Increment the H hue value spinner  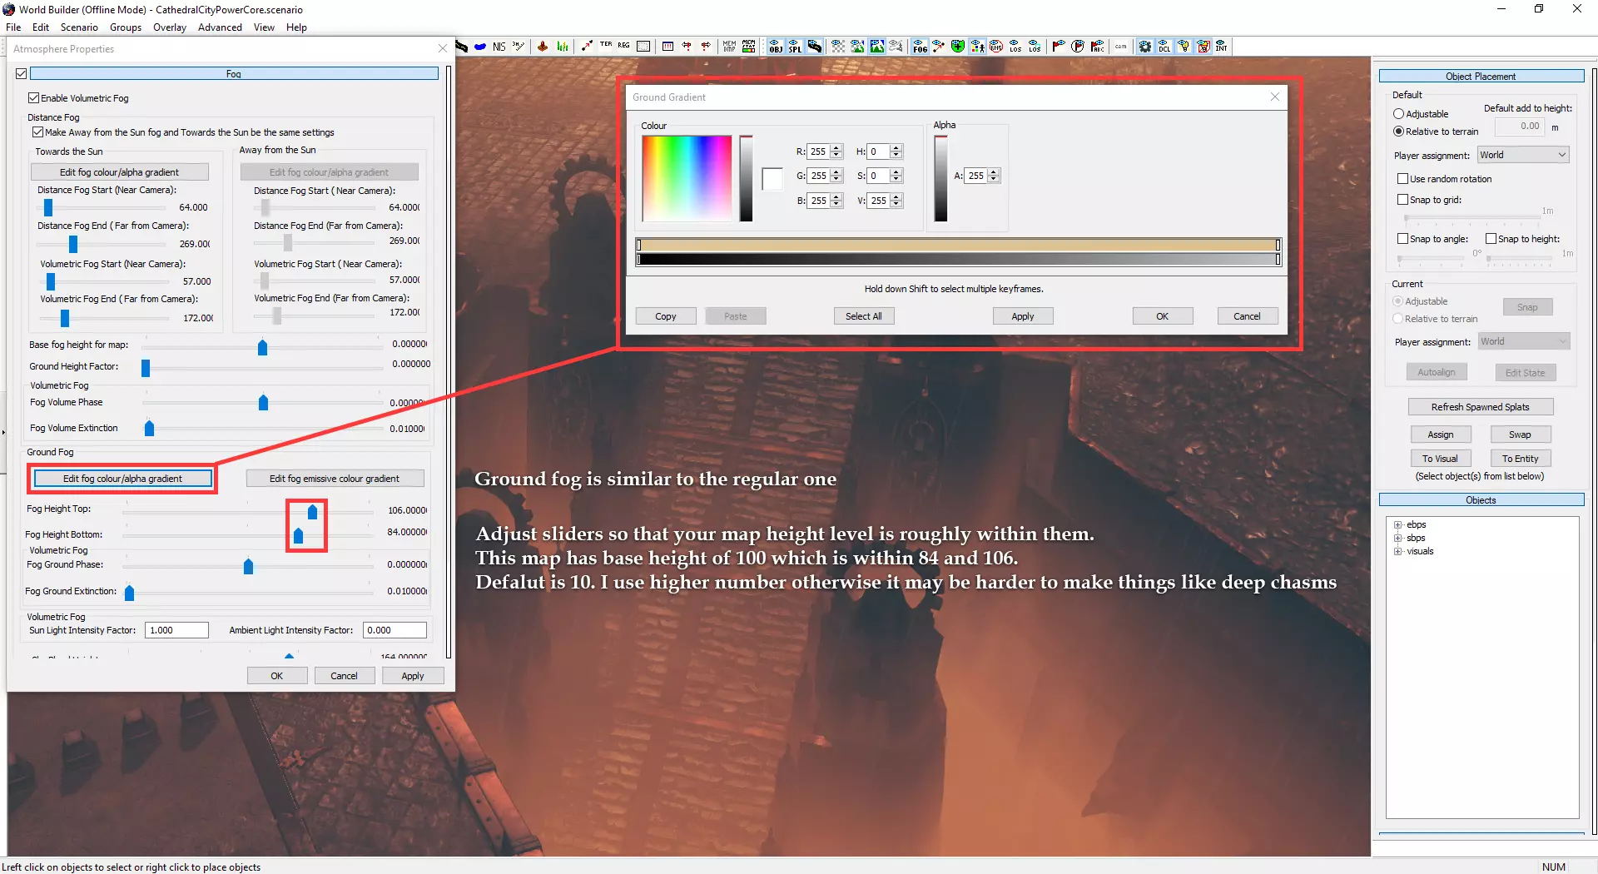896,148
